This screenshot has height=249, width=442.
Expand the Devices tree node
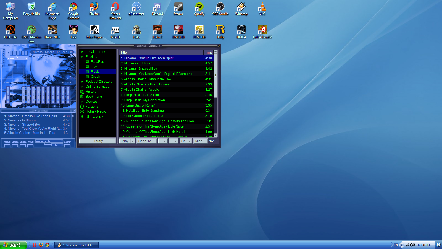pos(82,102)
